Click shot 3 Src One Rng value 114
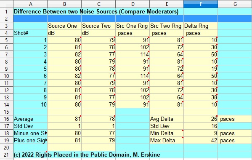The width and height of the screenshot is (252, 160). click(133, 54)
